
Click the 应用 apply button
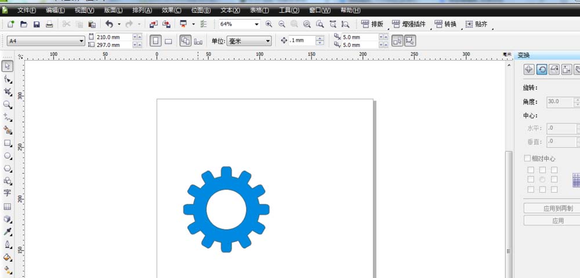pos(552,221)
